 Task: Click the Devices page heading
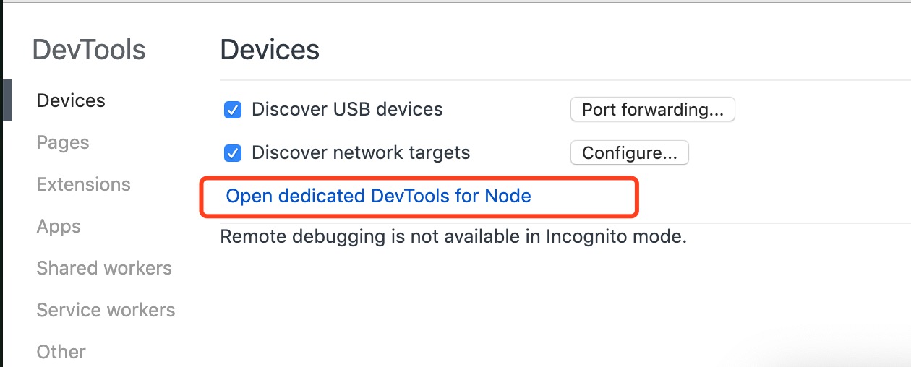270,50
